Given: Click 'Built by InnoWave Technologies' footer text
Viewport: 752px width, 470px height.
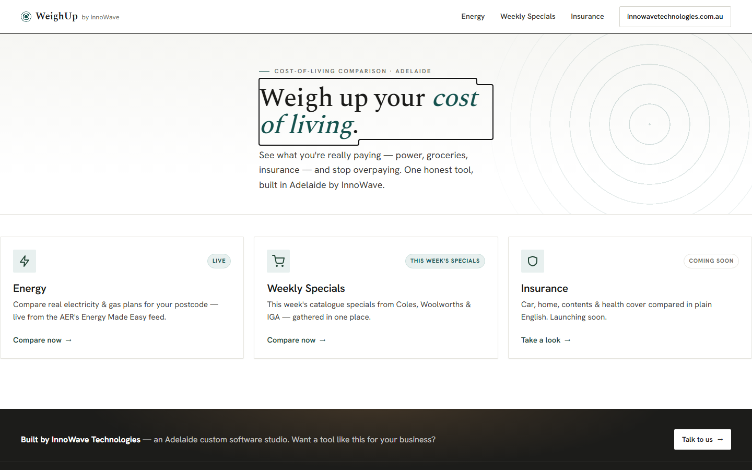Looking at the screenshot, I should (80, 440).
